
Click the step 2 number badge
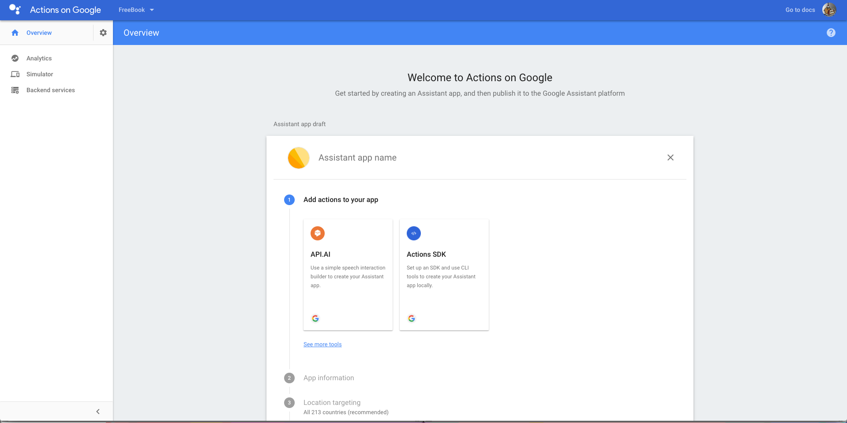[x=289, y=378]
